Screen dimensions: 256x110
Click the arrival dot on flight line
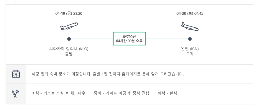pos(190,39)
